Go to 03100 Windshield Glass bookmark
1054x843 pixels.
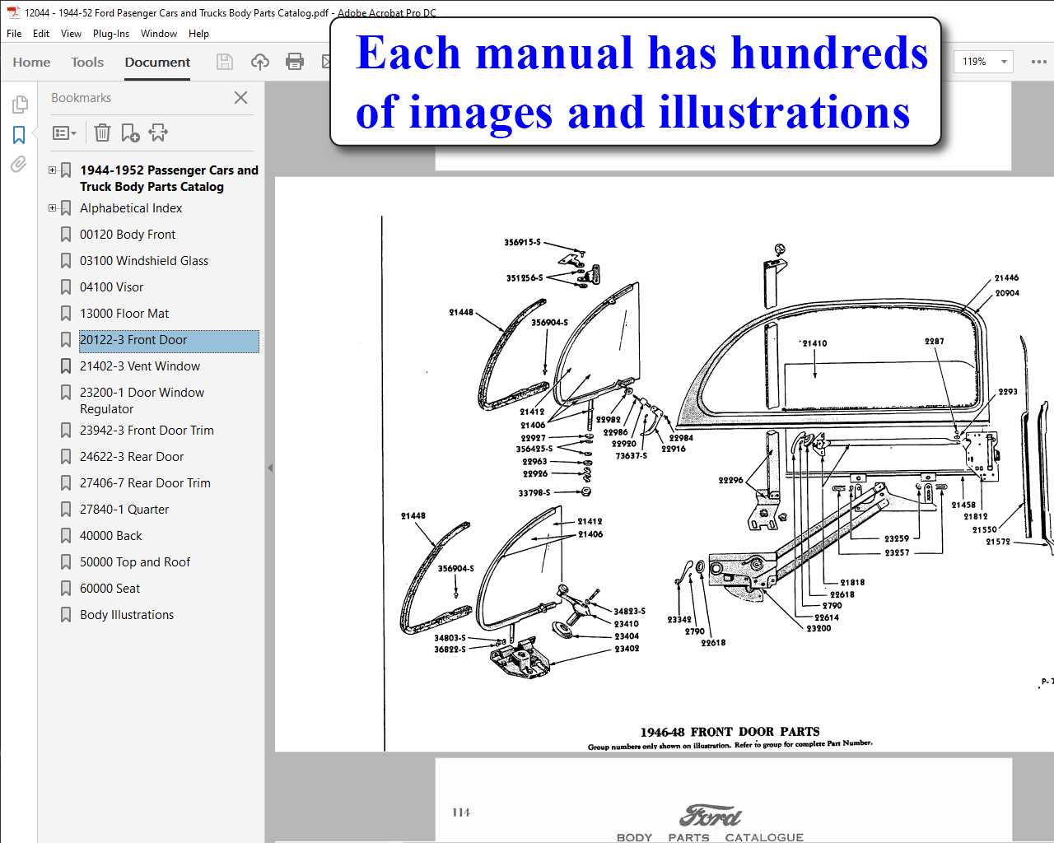click(x=144, y=261)
